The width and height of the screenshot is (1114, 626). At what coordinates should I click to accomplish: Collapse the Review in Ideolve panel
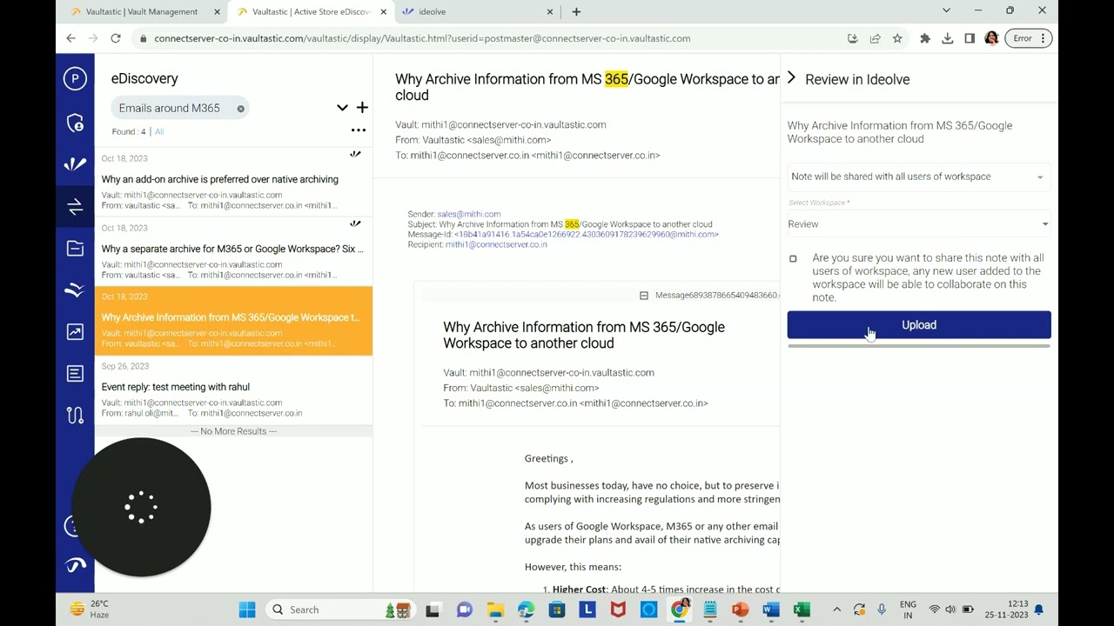(791, 78)
